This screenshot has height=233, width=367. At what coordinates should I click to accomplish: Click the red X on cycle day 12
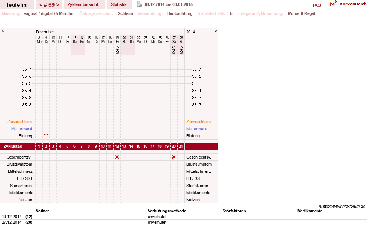(x=117, y=157)
